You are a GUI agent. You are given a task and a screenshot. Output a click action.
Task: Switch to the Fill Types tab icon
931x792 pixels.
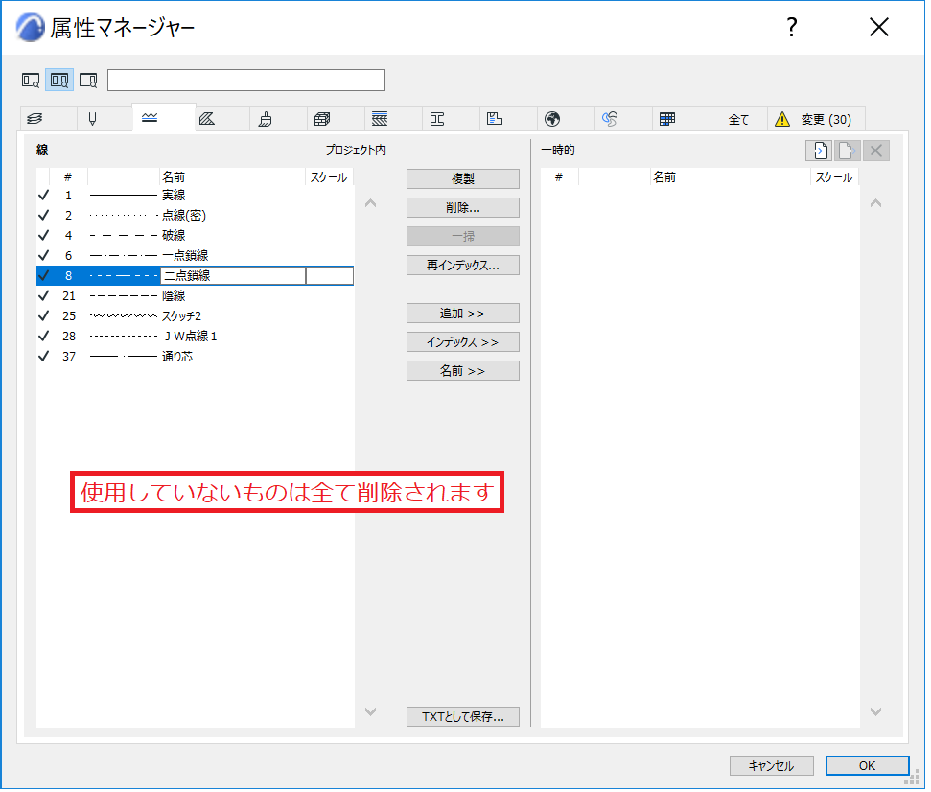(207, 119)
